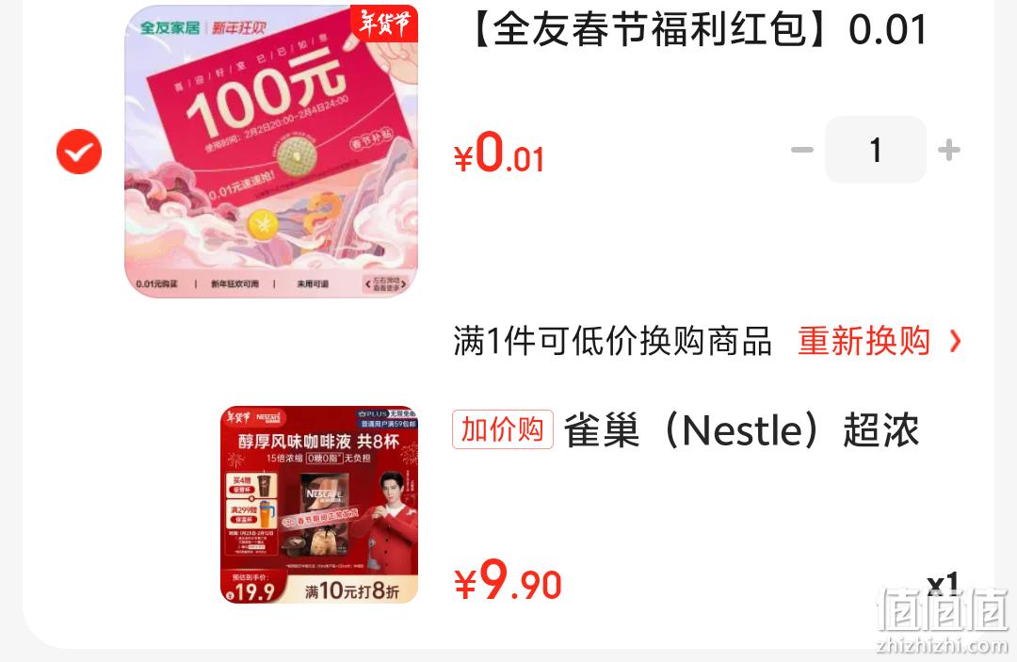Open the Nestle coffee liquid thumbnail
This screenshot has width=1017, height=662.
(x=319, y=505)
